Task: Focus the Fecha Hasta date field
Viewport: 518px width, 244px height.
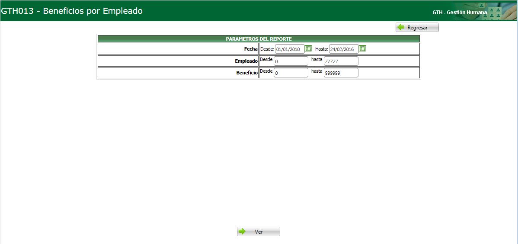Action: click(344, 49)
